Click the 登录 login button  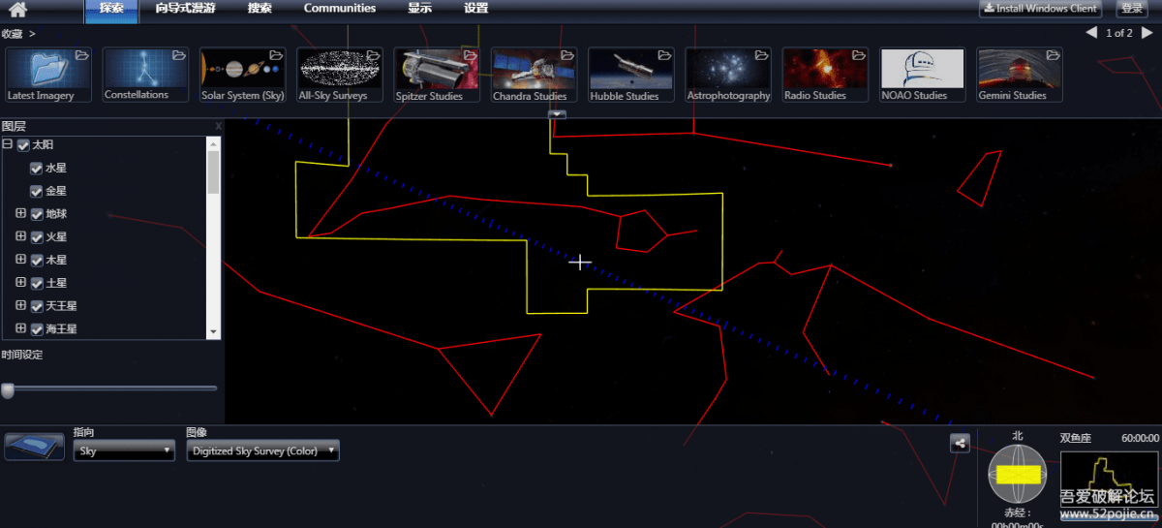pyautogui.click(x=1131, y=9)
